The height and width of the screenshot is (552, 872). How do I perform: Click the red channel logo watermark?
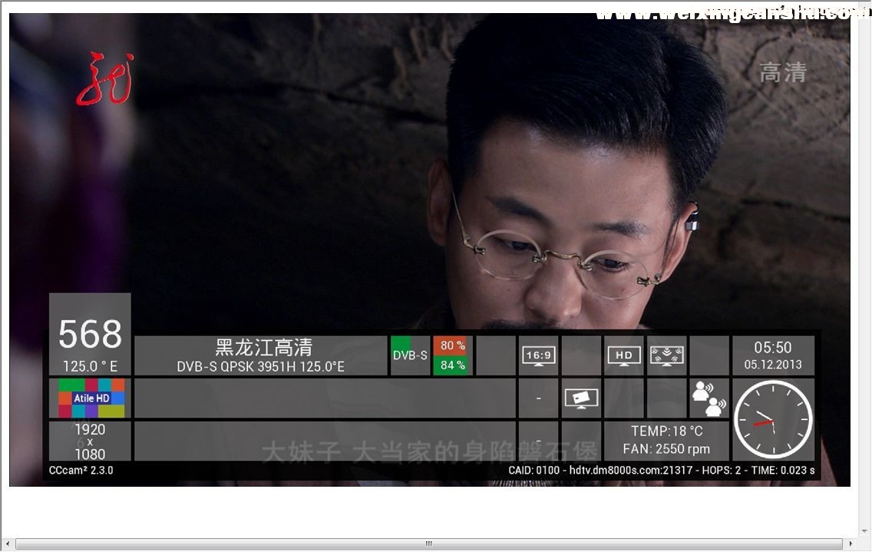point(105,79)
